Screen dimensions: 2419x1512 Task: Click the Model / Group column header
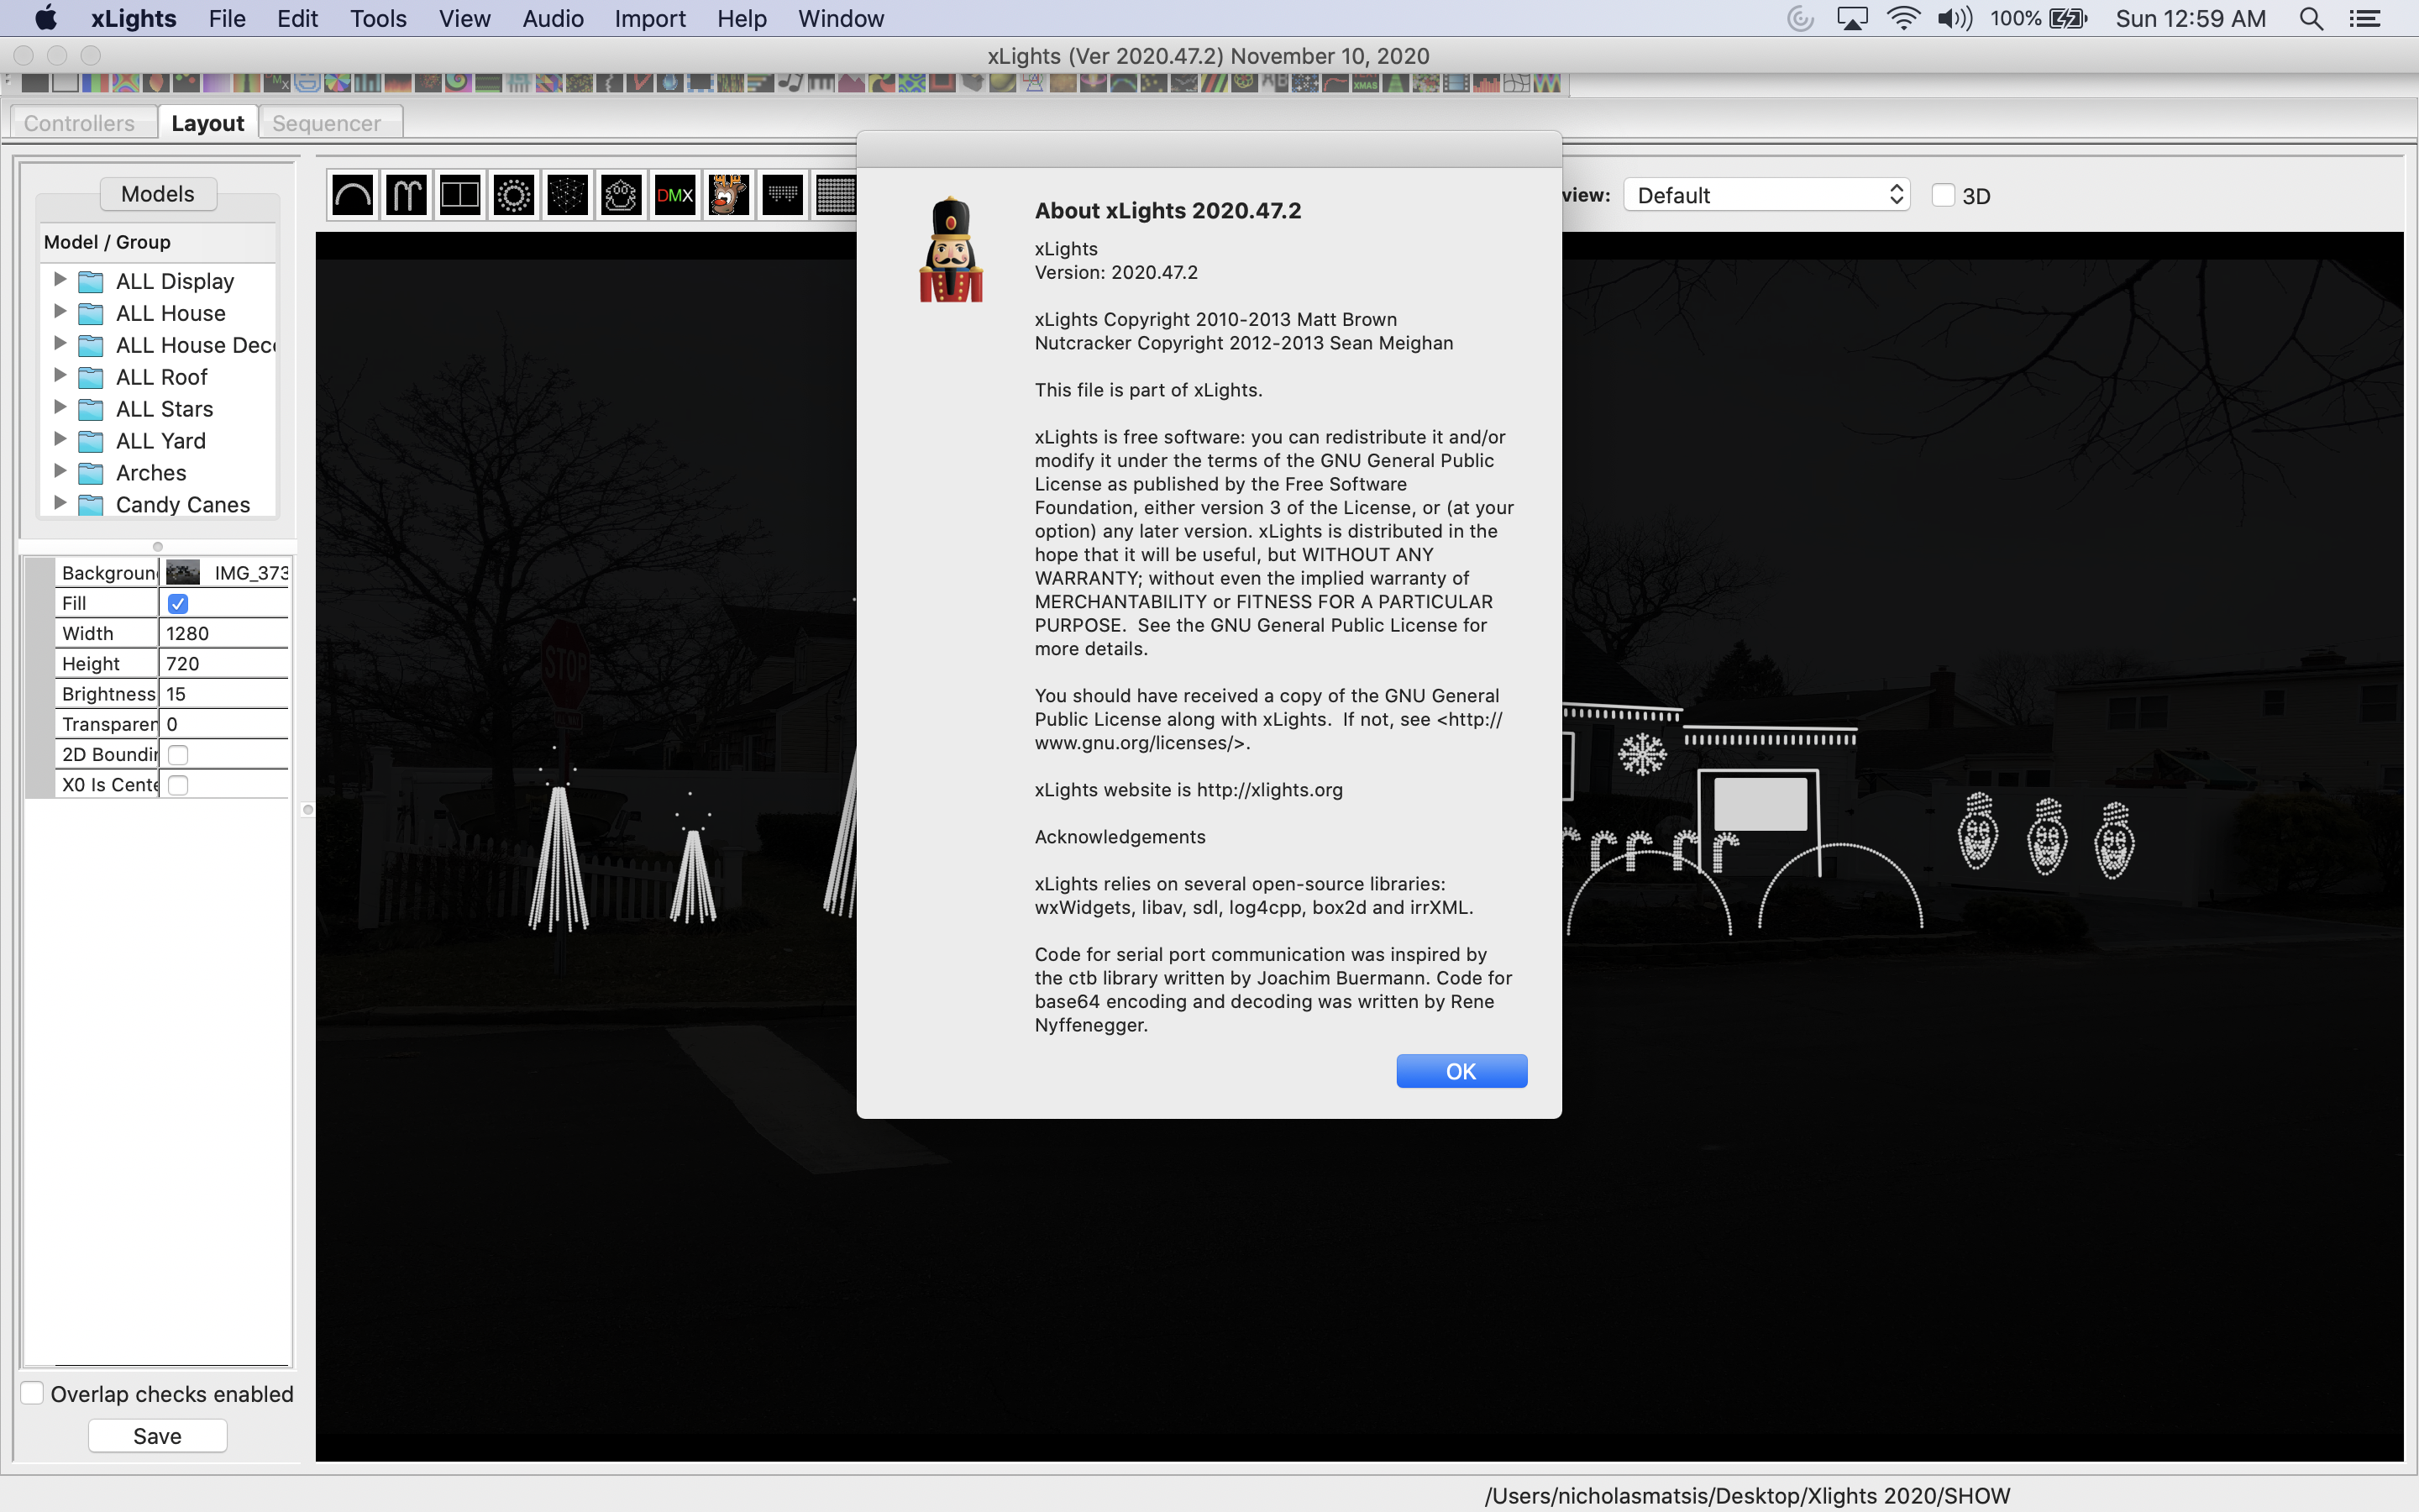157,242
